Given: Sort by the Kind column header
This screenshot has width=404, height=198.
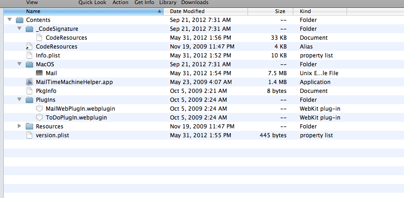Looking at the screenshot, I should [320, 11].
